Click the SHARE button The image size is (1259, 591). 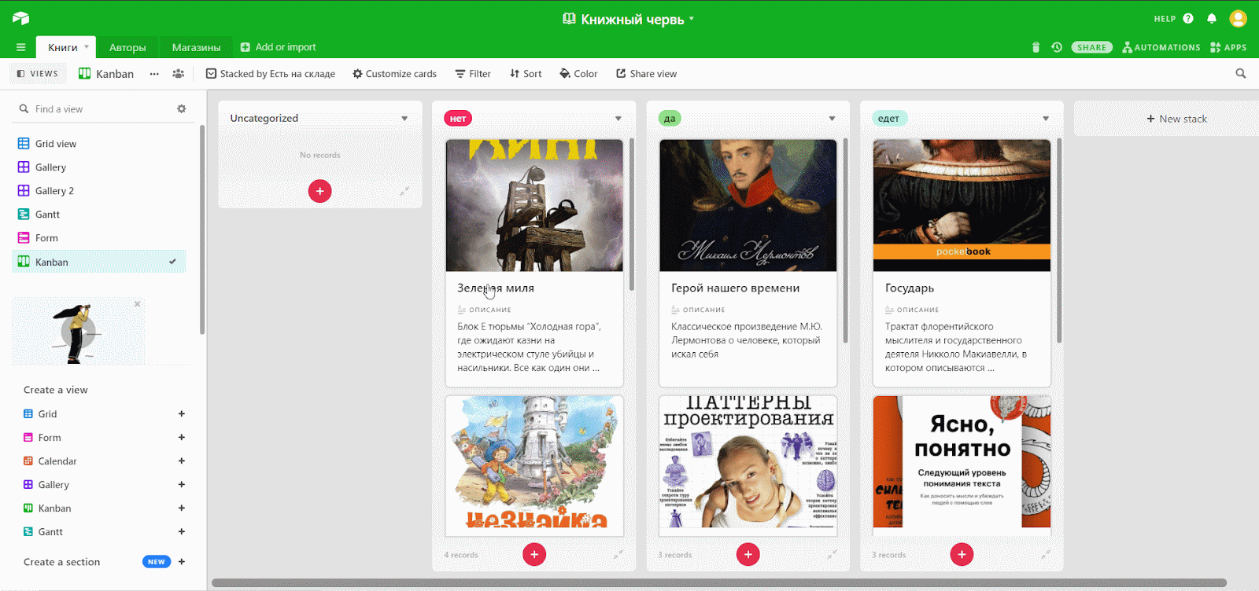click(1091, 47)
